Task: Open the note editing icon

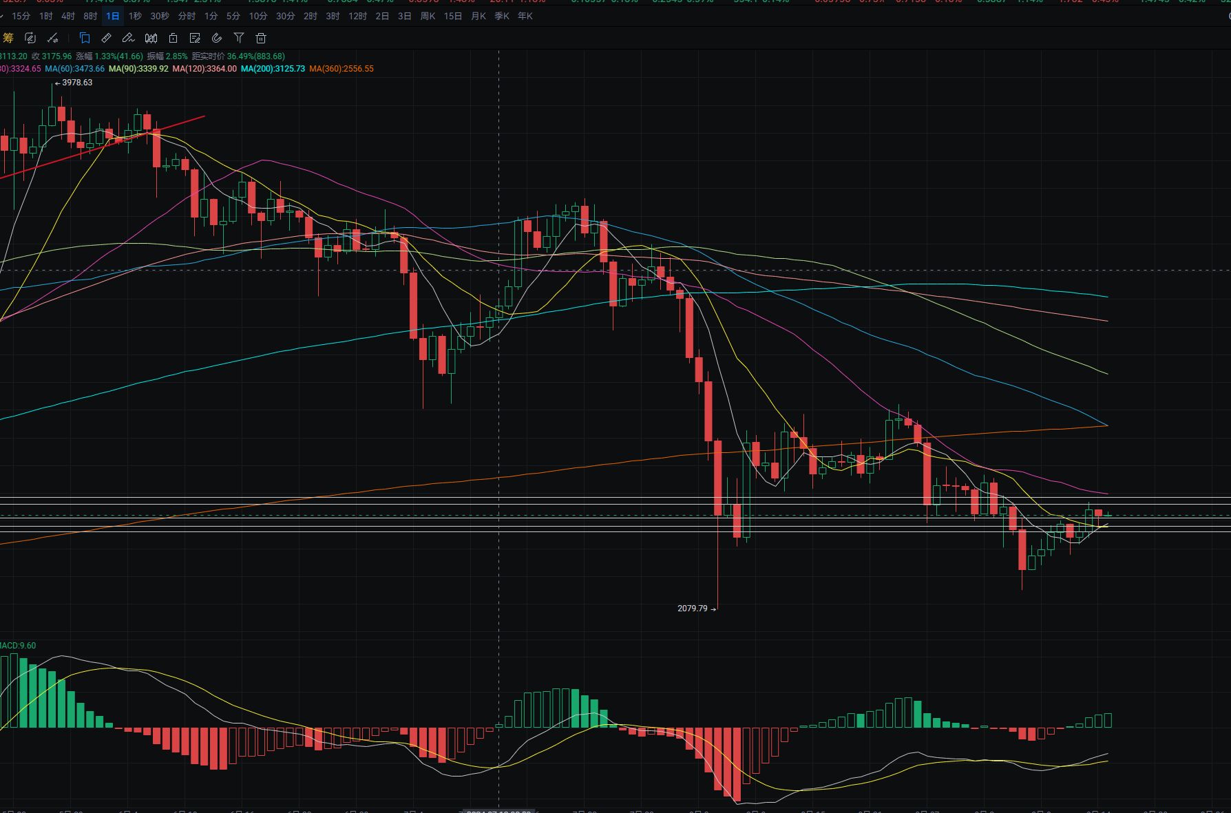Action: [195, 39]
